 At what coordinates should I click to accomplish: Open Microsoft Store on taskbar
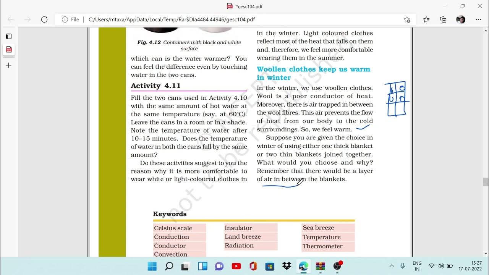pyautogui.click(x=270, y=266)
